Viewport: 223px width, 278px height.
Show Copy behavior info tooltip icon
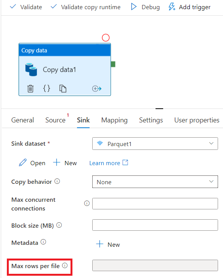[x=57, y=181]
